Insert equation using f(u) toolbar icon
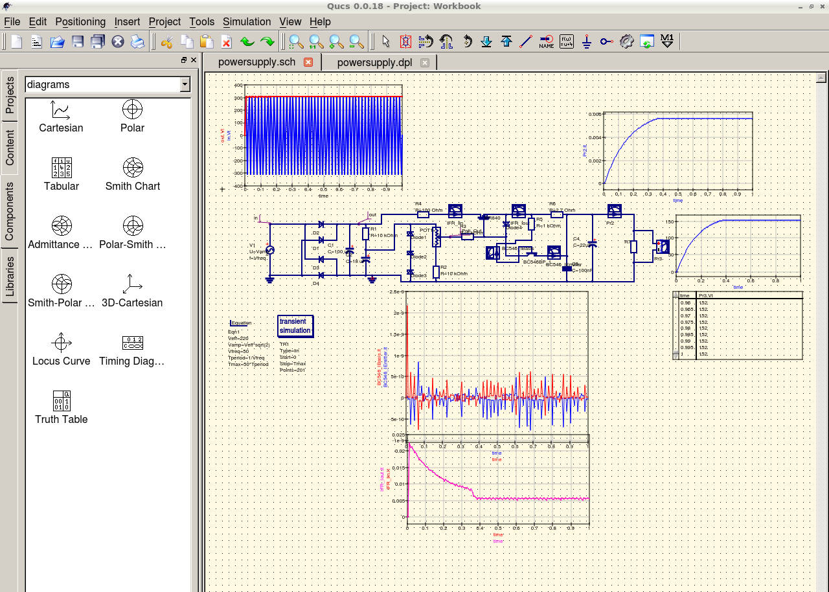829x592 pixels. [566, 42]
